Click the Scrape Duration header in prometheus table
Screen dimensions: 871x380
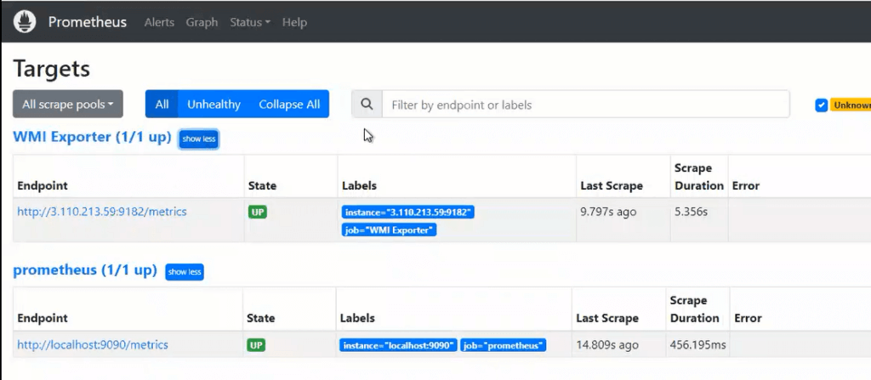[694, 309]
